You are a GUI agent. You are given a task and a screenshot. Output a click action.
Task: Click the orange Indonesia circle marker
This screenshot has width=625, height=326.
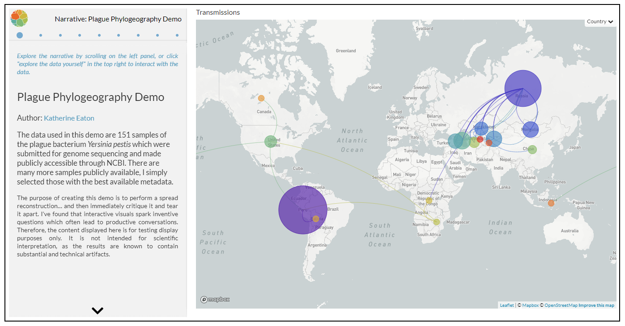coord(551,203)
